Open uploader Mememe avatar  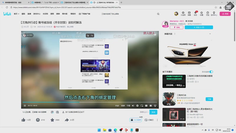tap(165, 24)
